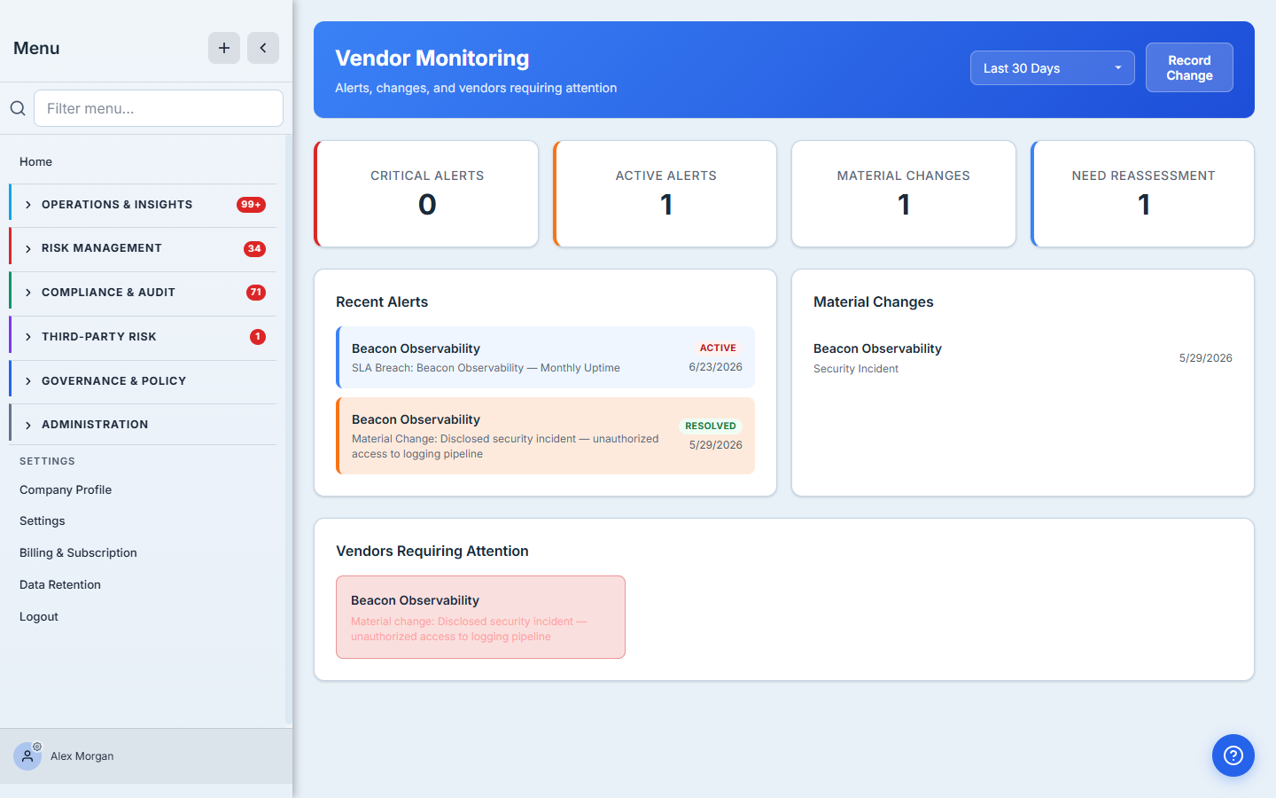Click the Vendor Monitoring page title
The image size is (1276, 798).
pos(432,59)
